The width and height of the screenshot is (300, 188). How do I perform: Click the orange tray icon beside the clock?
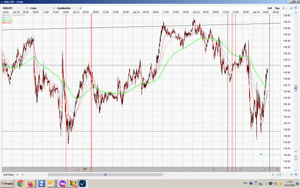[x=280, y=184]
